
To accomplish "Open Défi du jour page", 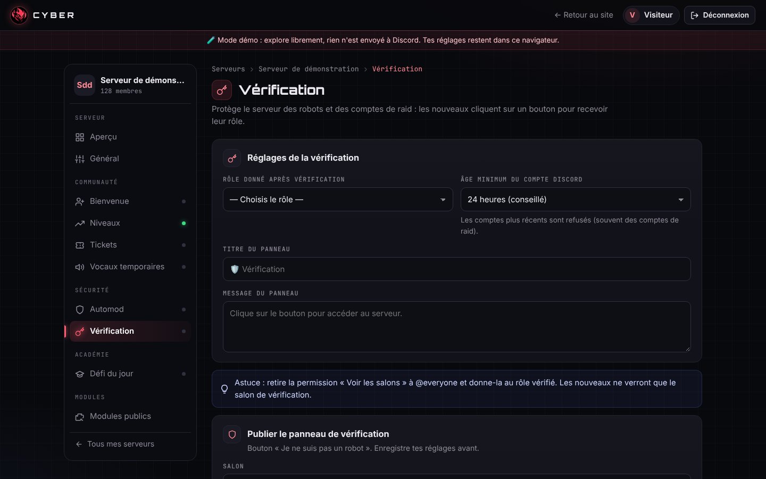I will 130,374.
